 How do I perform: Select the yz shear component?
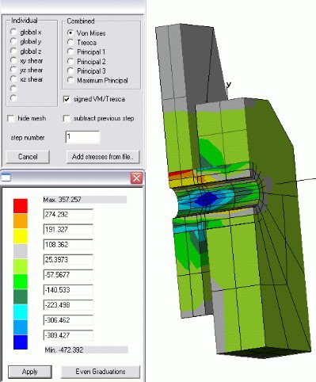tap(13, 70)
